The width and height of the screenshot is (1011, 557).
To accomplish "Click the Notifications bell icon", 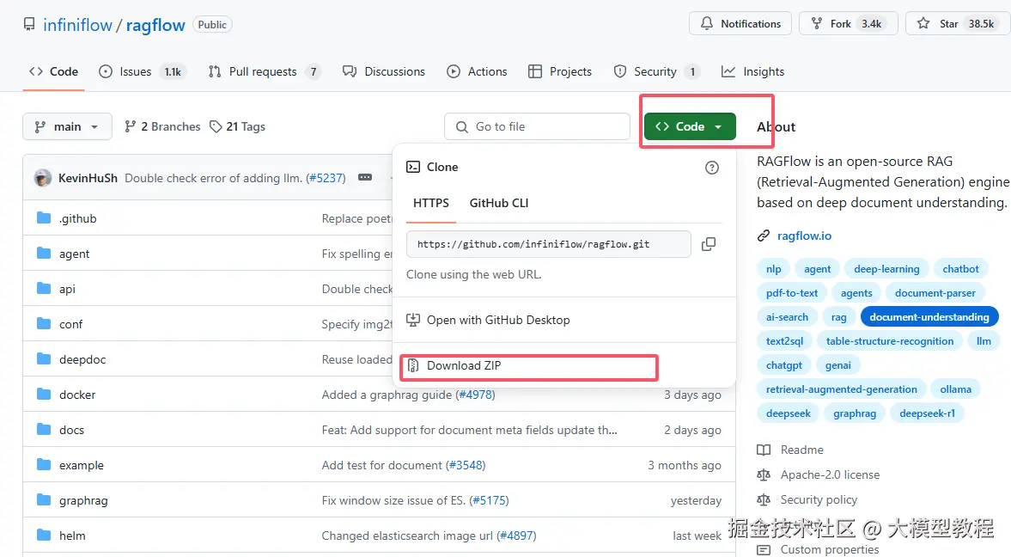I will (x=707, y=23).
